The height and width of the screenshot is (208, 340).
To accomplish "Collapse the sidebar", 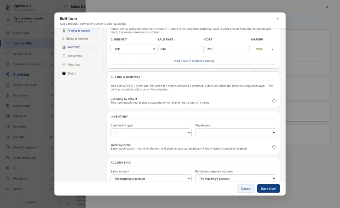I will point(28,202).
